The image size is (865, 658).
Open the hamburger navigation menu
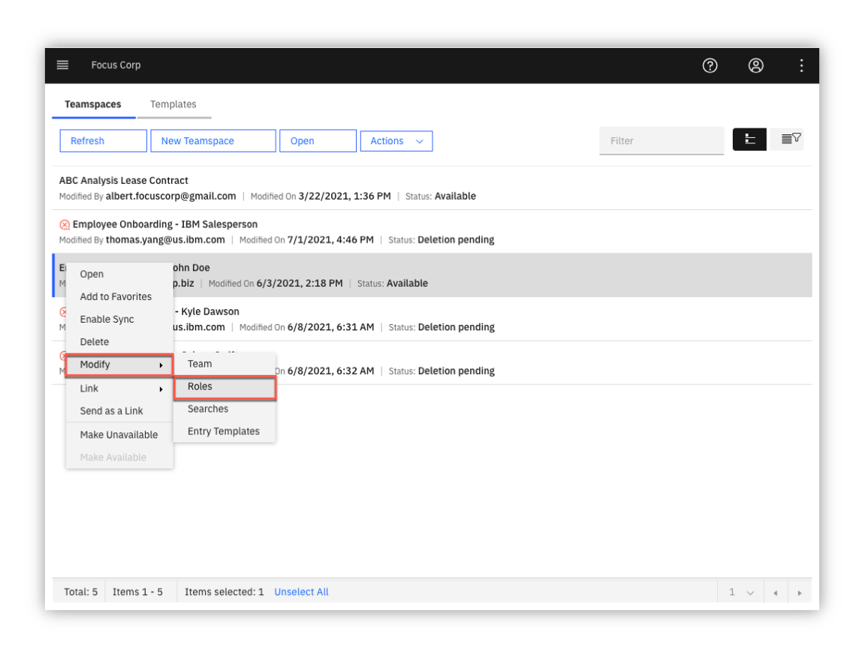(x=62, y=65)
